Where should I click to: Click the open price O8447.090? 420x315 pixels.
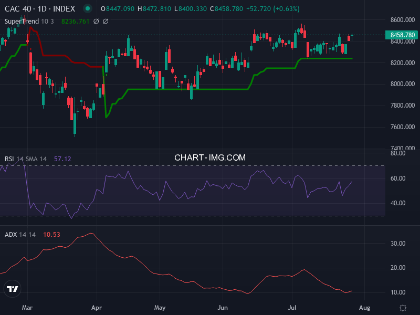coord(118,9)
